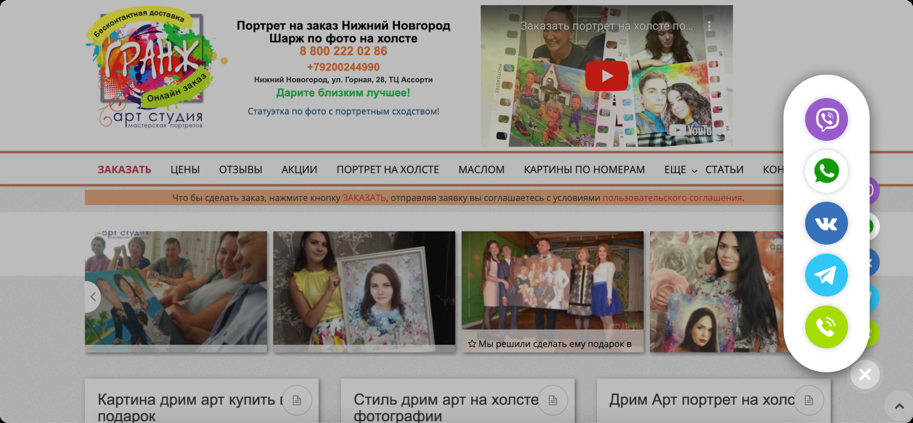Go to the ЦЕНЫ page
Viewport: 913px width, 423px height.
[185, 169]
